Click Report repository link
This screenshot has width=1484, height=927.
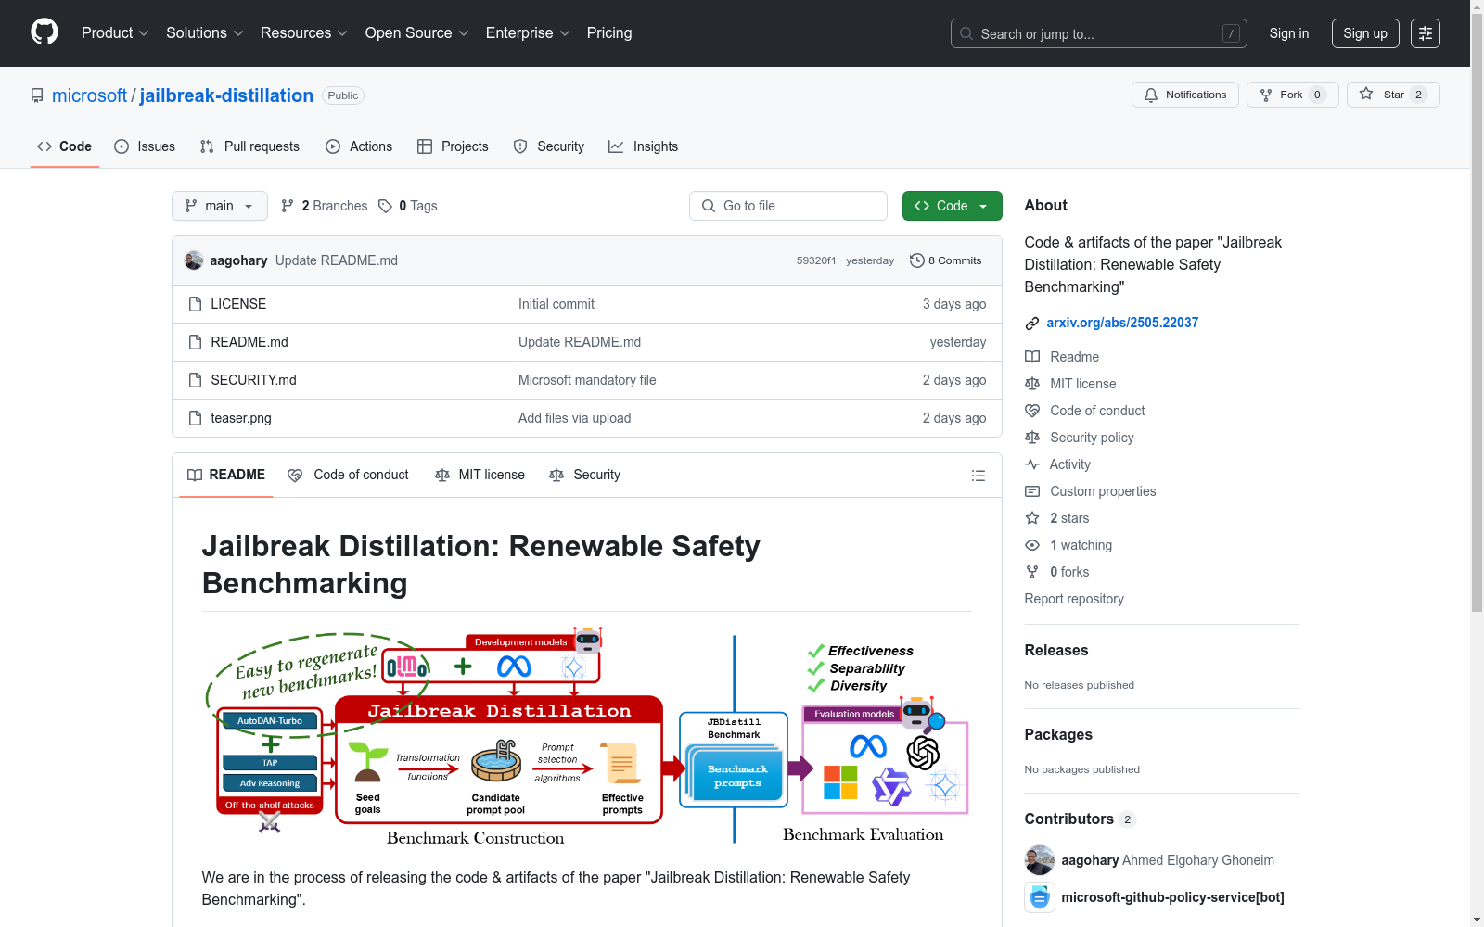click(1074, 599)
